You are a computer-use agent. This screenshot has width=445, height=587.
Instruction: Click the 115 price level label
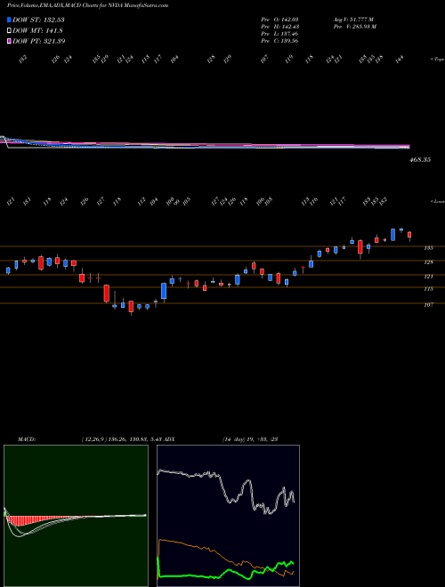click(x=428, y=289)
